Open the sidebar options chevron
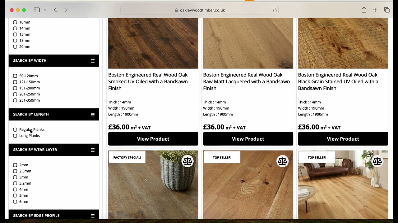Screen dimensions: 398x223 tap(45, 10)
